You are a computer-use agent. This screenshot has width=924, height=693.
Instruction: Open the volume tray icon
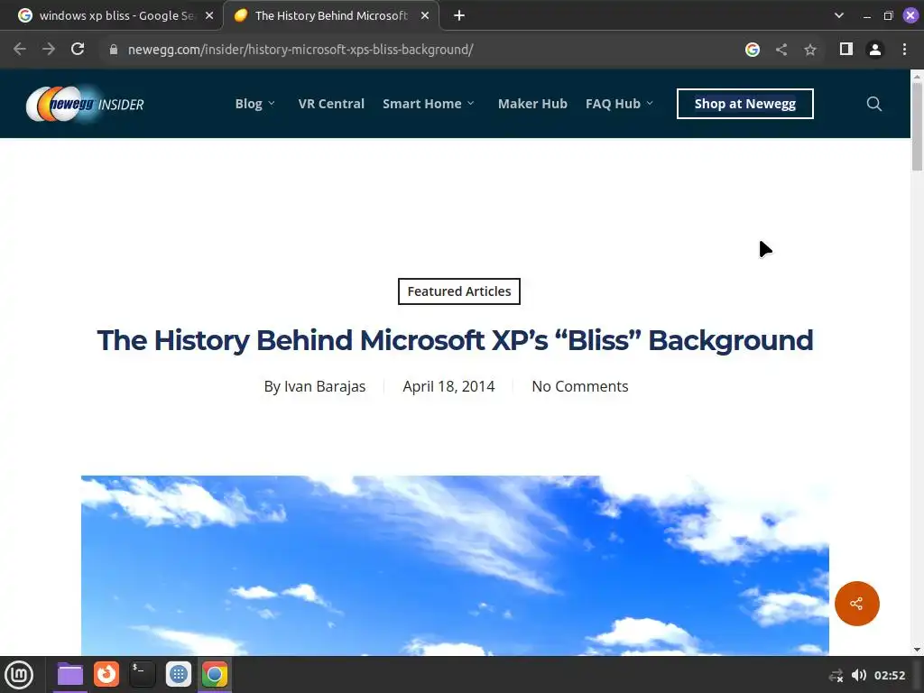click(859, 675)
